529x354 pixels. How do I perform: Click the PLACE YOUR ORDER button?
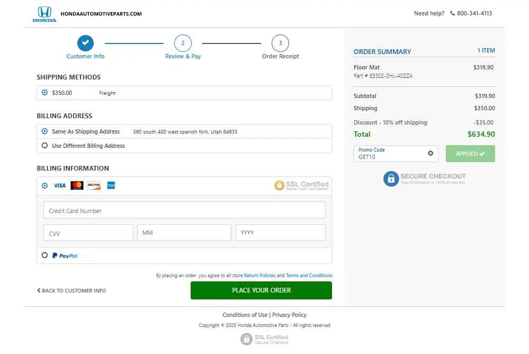(261, 290)
